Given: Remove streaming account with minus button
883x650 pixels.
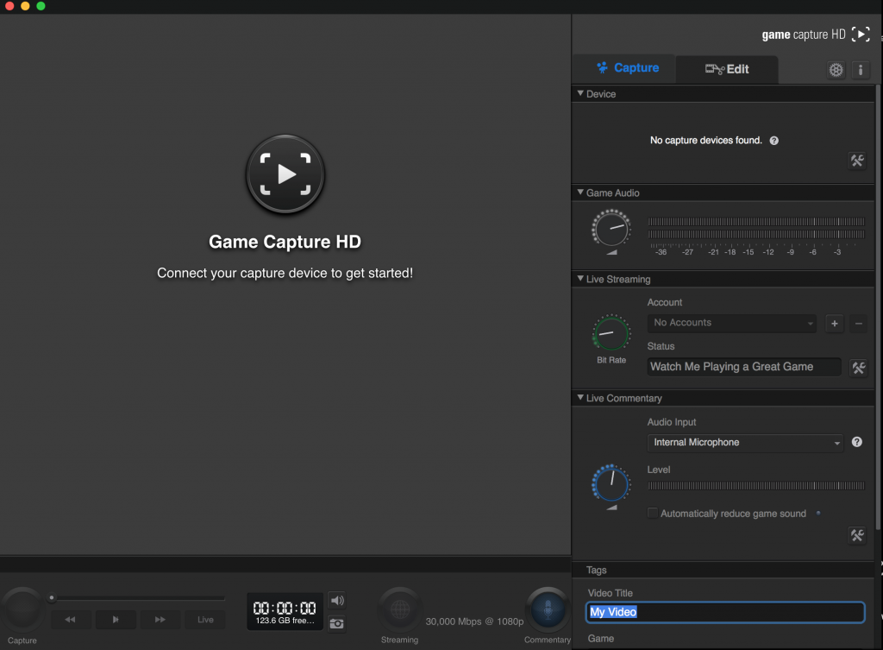Looking at the screenshot, I should tap(858, 324).
